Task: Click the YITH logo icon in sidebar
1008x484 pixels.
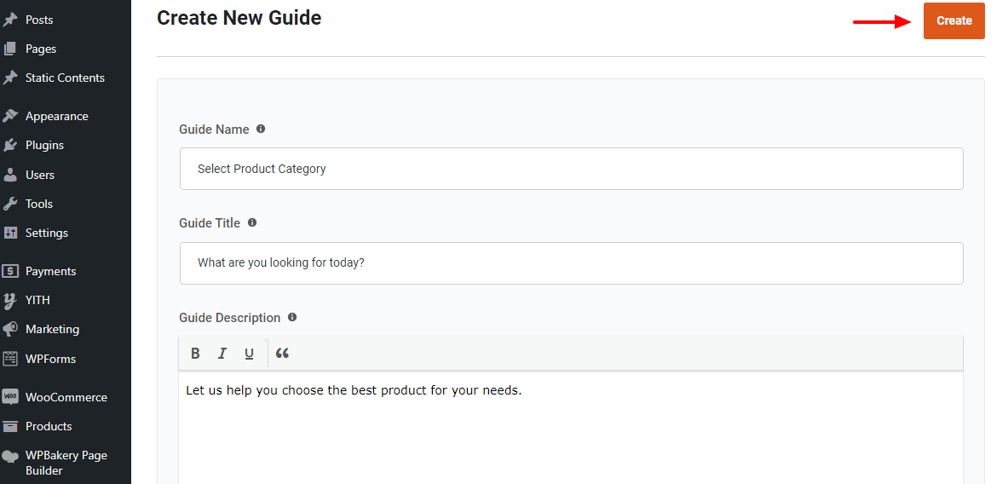Action: (x=10, y=300)
